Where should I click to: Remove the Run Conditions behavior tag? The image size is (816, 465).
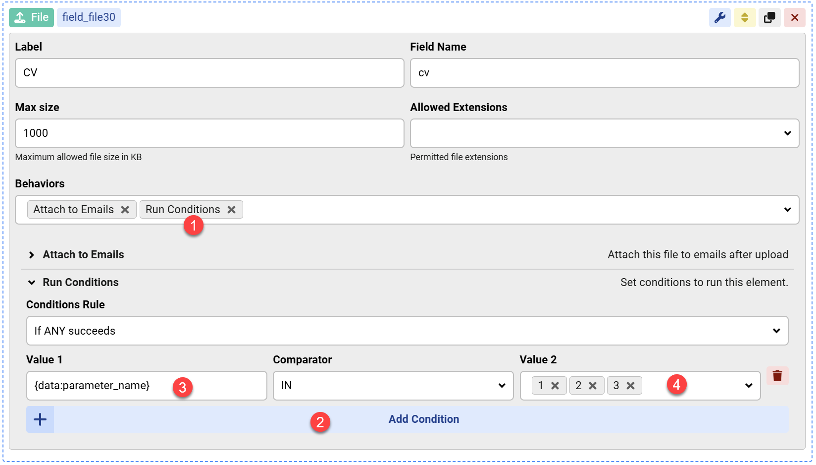point(231,209)
